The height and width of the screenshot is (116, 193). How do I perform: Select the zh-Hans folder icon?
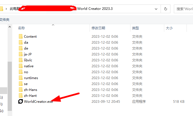21,90
